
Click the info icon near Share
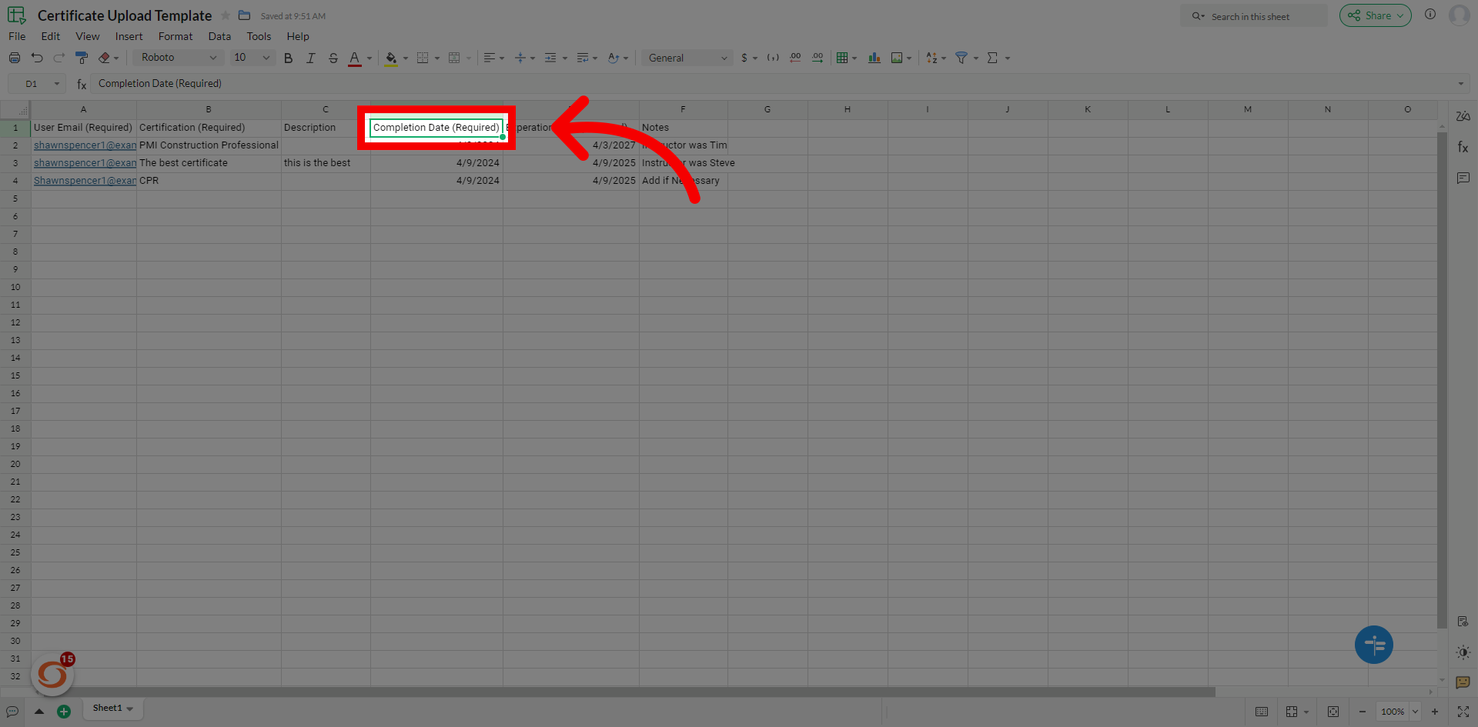(1430, 14)
